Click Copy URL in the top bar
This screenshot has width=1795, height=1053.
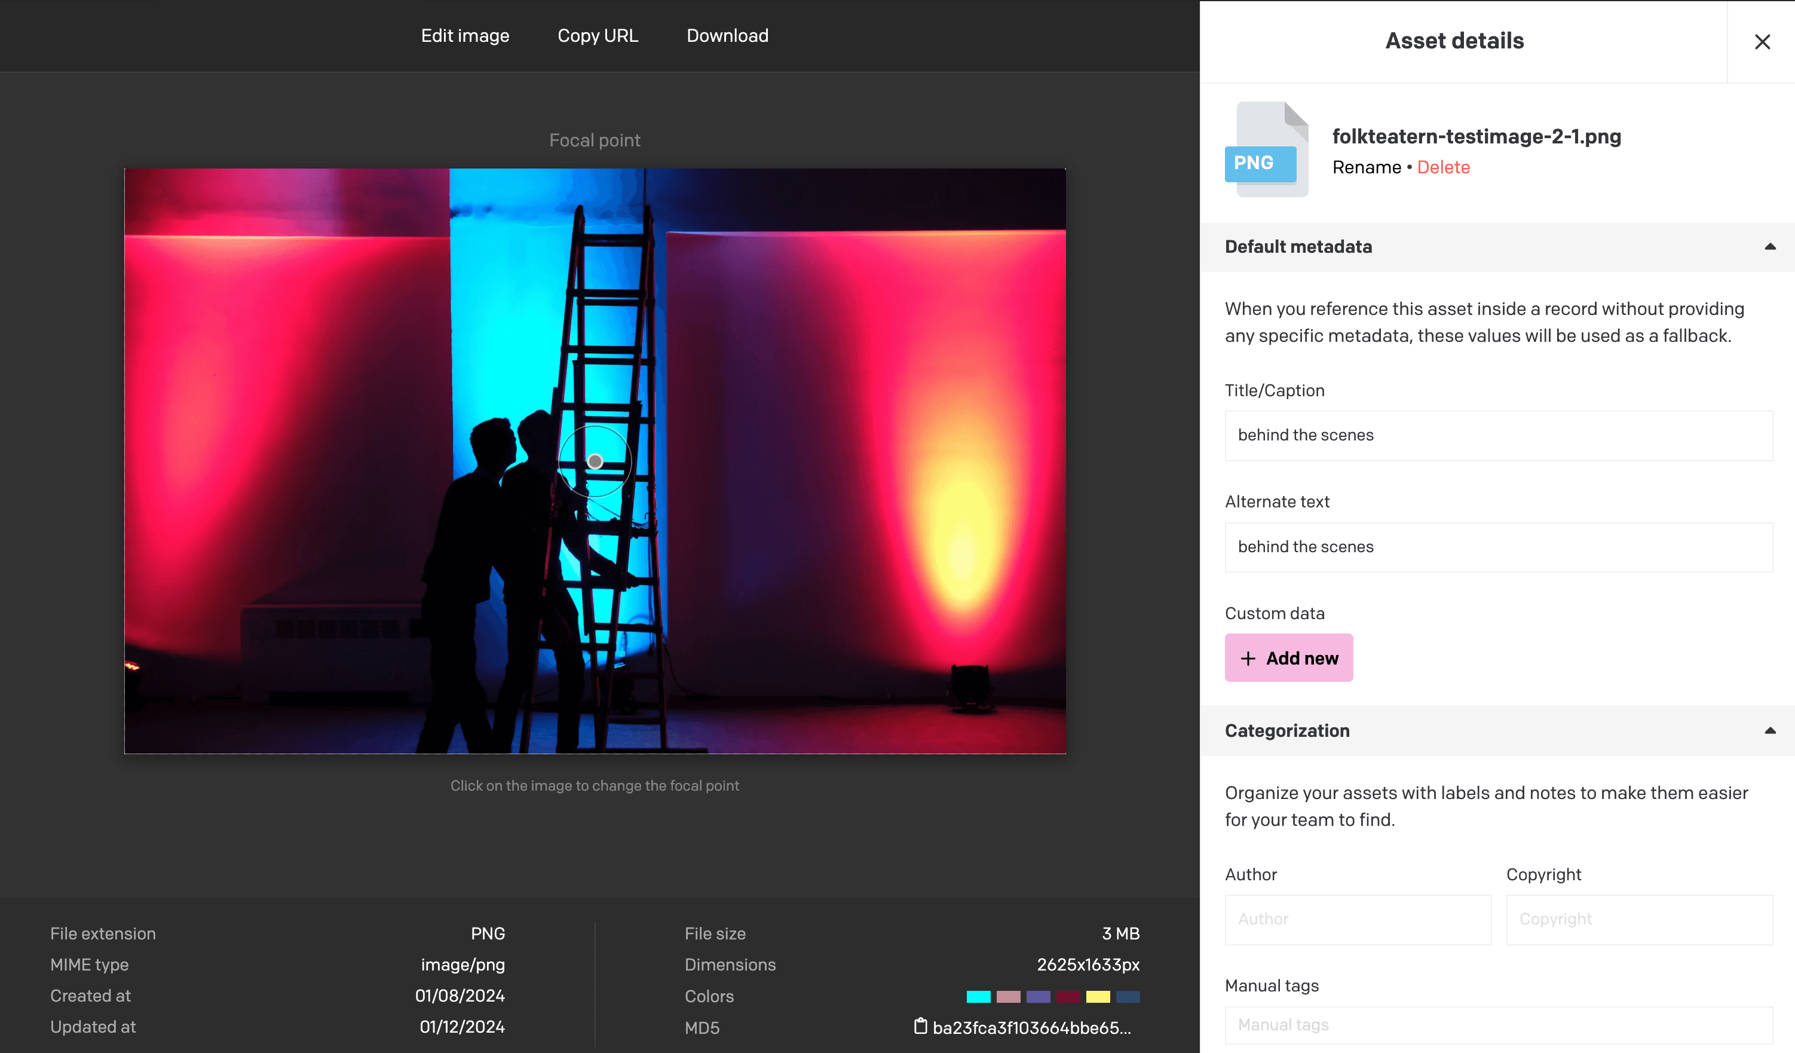(x=597, y=36)
